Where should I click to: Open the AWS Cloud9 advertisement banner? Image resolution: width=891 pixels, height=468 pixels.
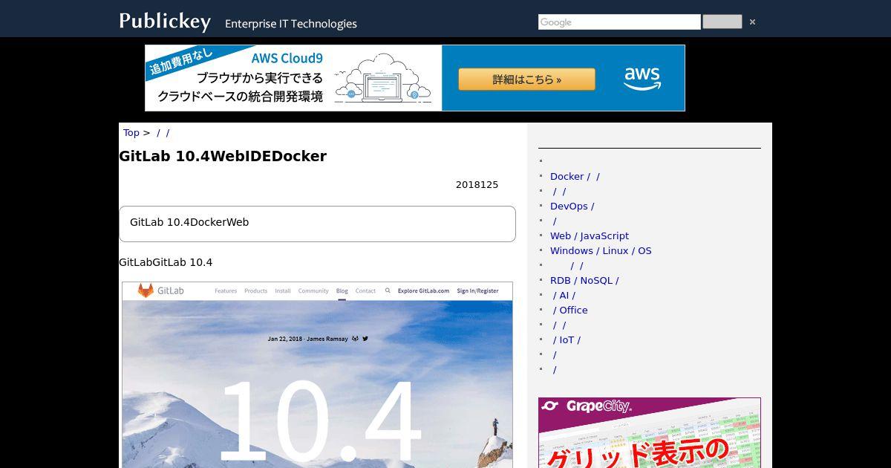(x=415, y=78)
